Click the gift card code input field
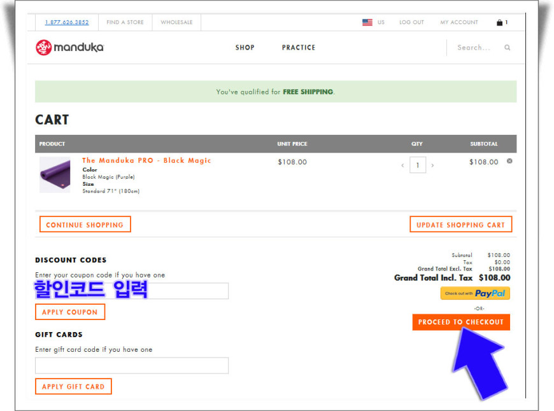The height and width of the screenshot is (411, 554). [x=132, y=365]
